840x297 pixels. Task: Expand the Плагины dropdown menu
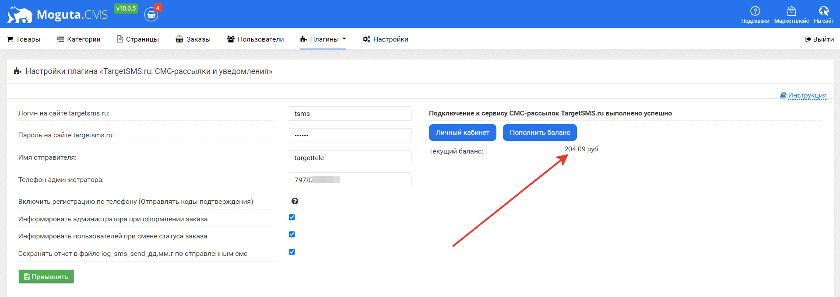(323, 39)
